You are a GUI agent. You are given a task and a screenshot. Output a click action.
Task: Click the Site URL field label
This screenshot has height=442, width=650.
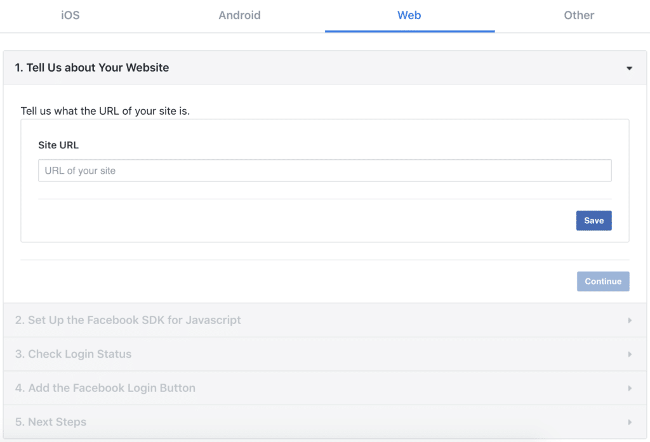pyautogui.click(x=58, y=145)
